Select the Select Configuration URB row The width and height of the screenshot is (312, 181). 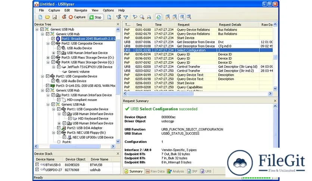[x=198, y=50]
